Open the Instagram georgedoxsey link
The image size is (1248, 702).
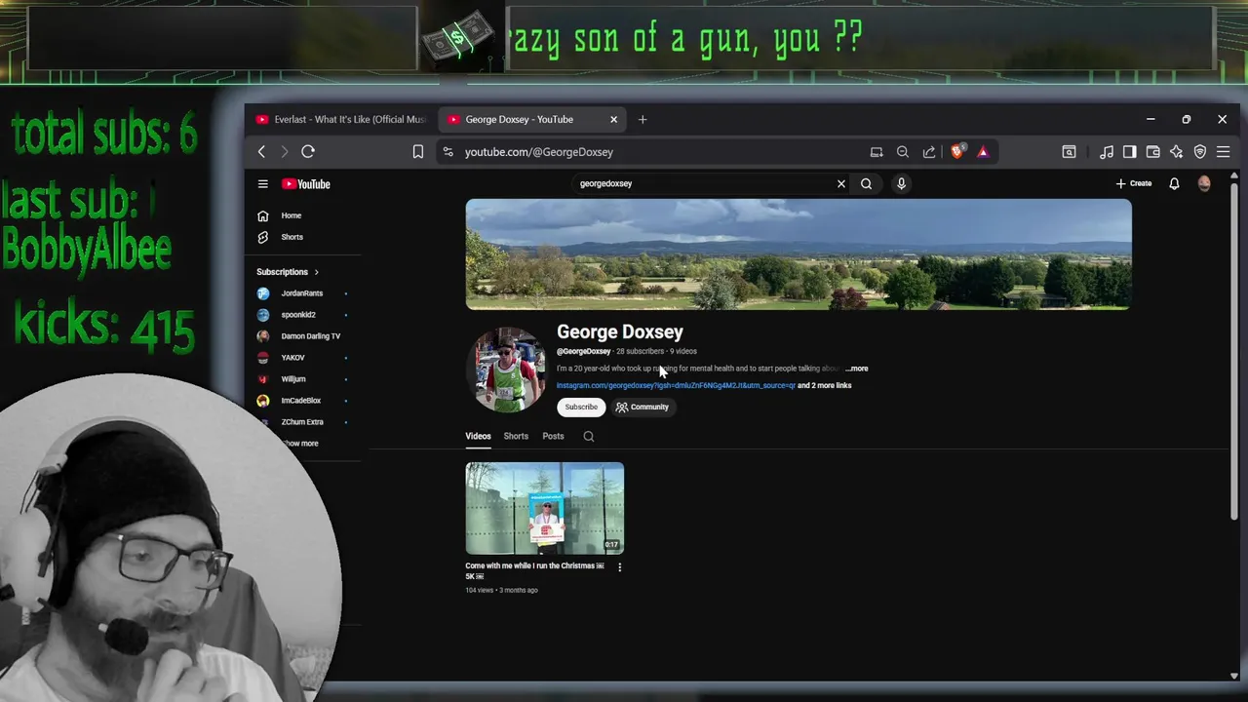tap(676, 385)
